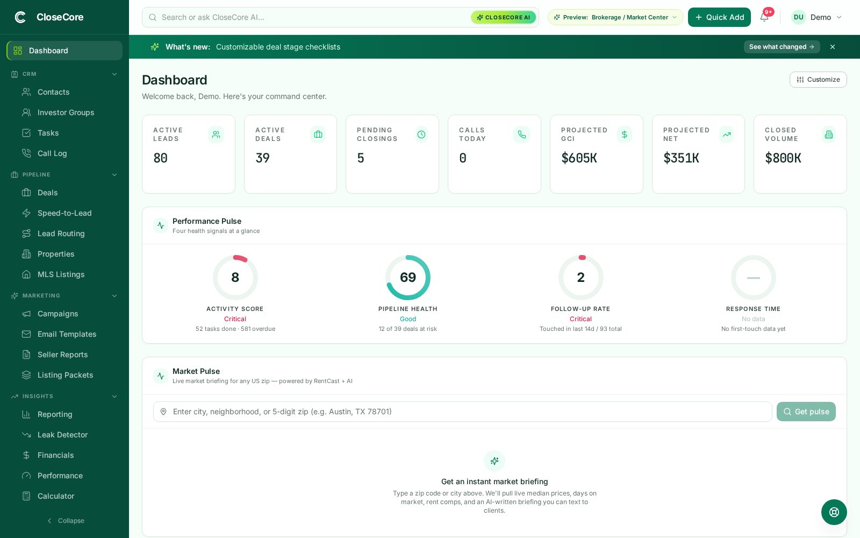Screen dimensions: 860x538
Task: Click the Active Deals briefcase icon
Action: click(318, 134)
